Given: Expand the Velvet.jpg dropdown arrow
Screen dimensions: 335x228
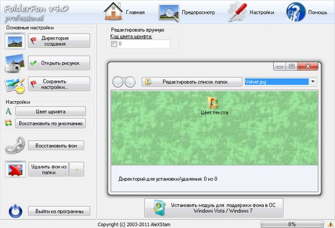Looking at the screenshot, I should pyautogui.click(x=313, y=81).
